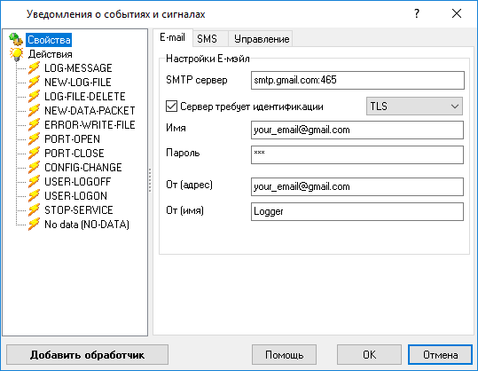Click the CONFIG-CHANGE lightning icon
The image size is (478, 371).
click(x=34, y=167)
